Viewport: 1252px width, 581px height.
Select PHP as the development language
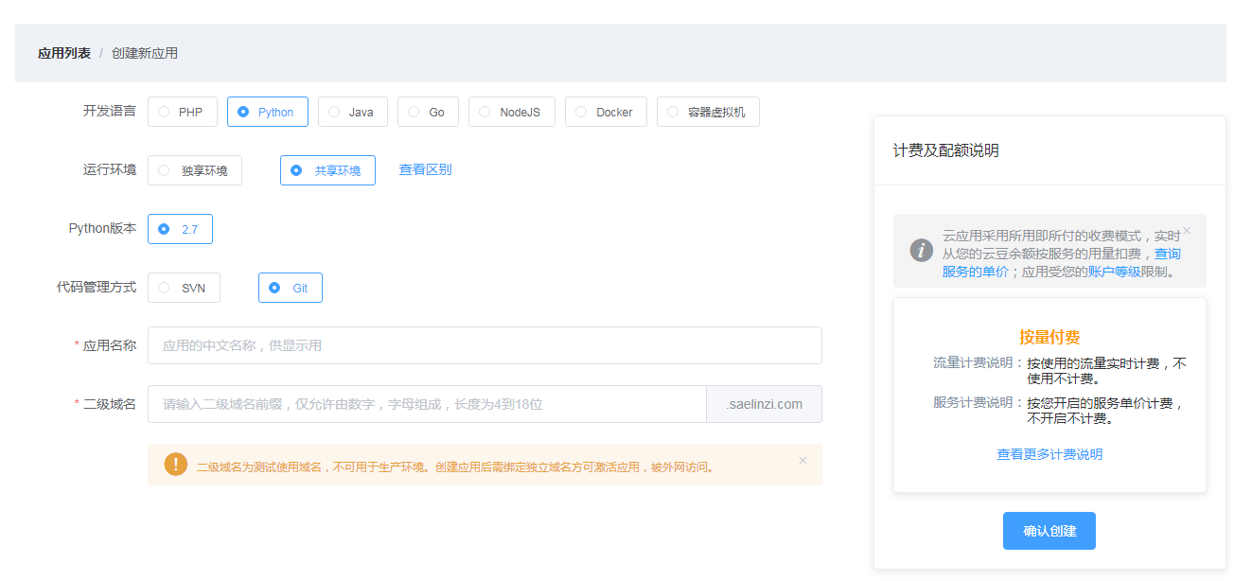183,112
